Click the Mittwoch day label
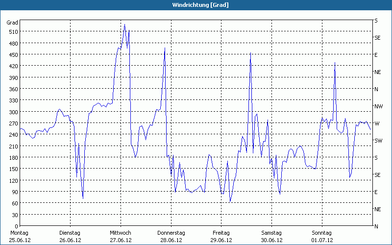 tap(121, 233)
